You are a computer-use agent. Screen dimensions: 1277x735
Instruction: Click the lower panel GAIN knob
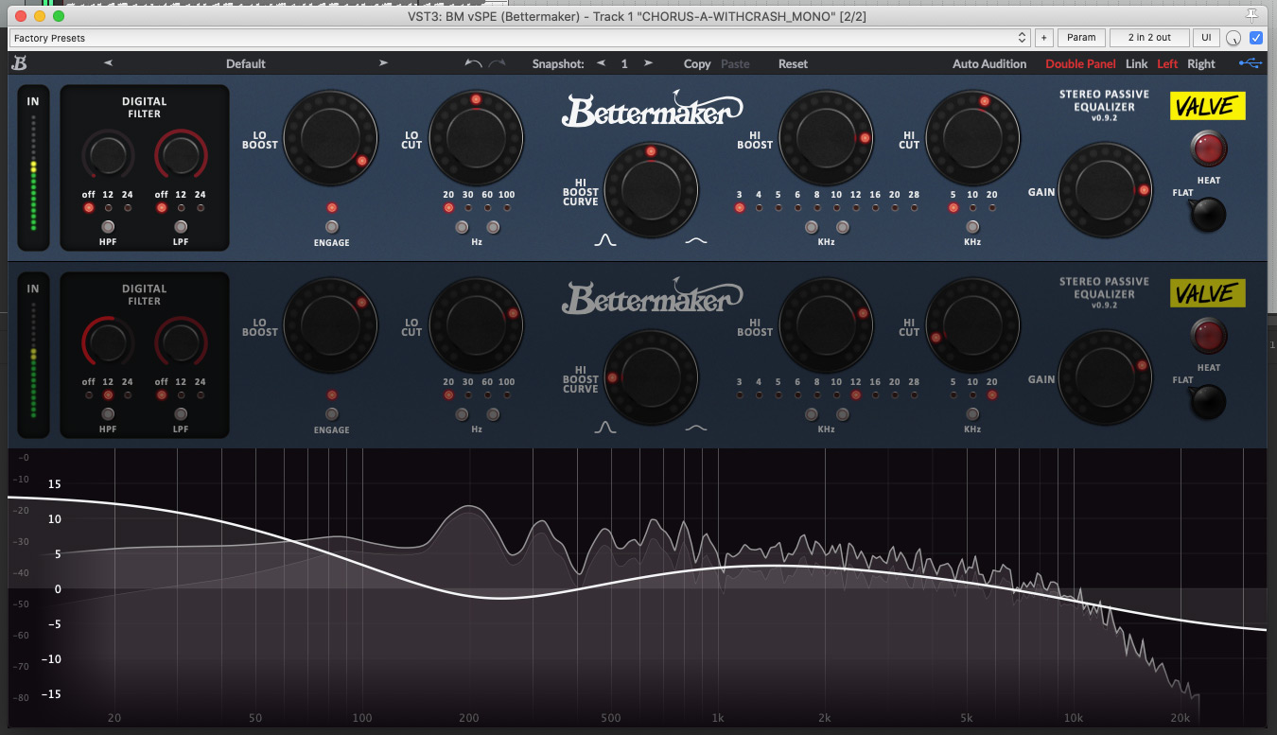pyautogui.click(x=1105, y=377)
